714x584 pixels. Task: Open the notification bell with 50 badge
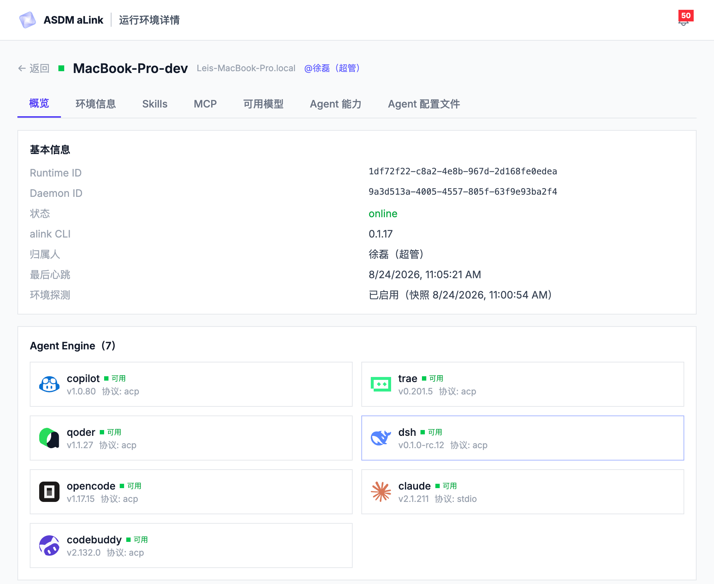click(685, 18)
